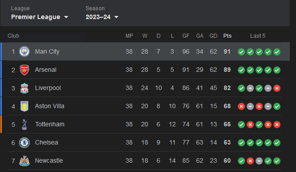Open the Tottenham team name link
This screenshot has width=296, height=172.
[50, 124]
